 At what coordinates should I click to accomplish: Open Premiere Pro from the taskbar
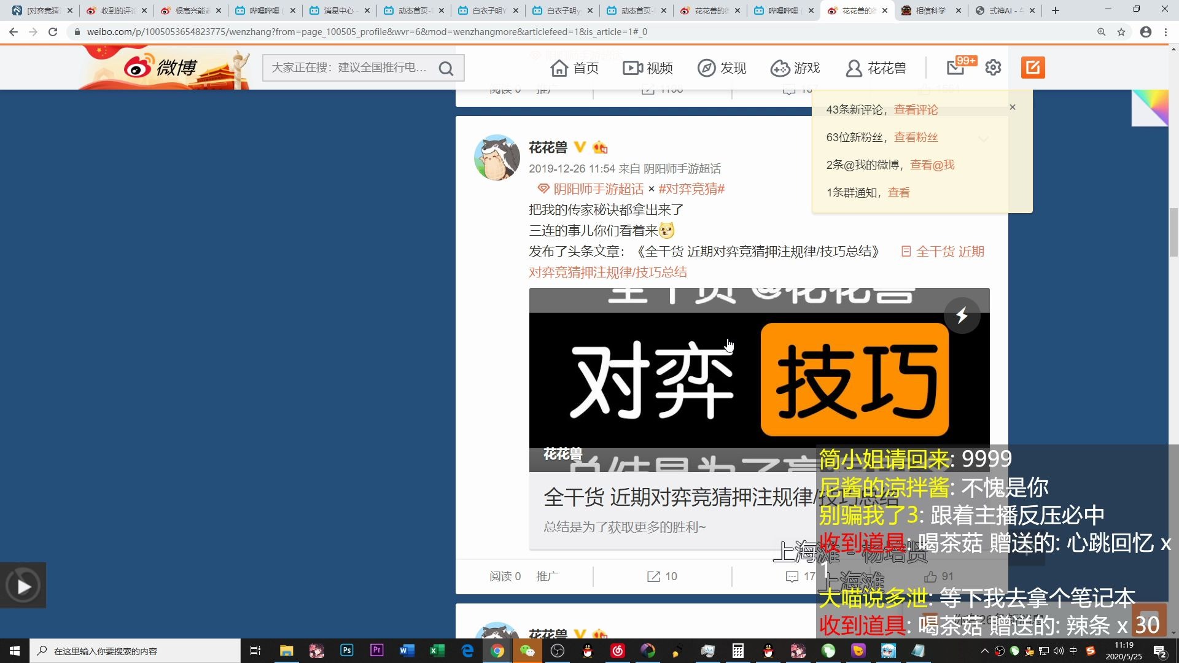pyautogui.click(x=377, y=651)
